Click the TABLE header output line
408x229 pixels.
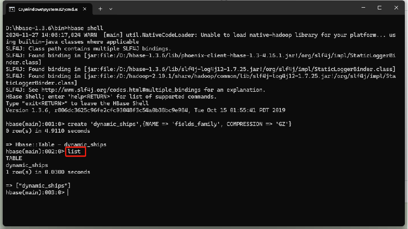tap(14, 158)
